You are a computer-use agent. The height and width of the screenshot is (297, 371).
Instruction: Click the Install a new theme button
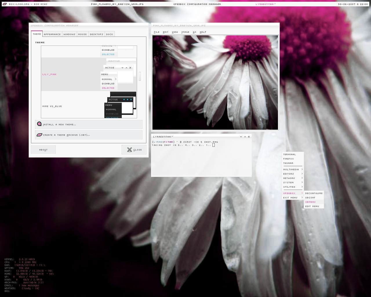tap(89, 124)
